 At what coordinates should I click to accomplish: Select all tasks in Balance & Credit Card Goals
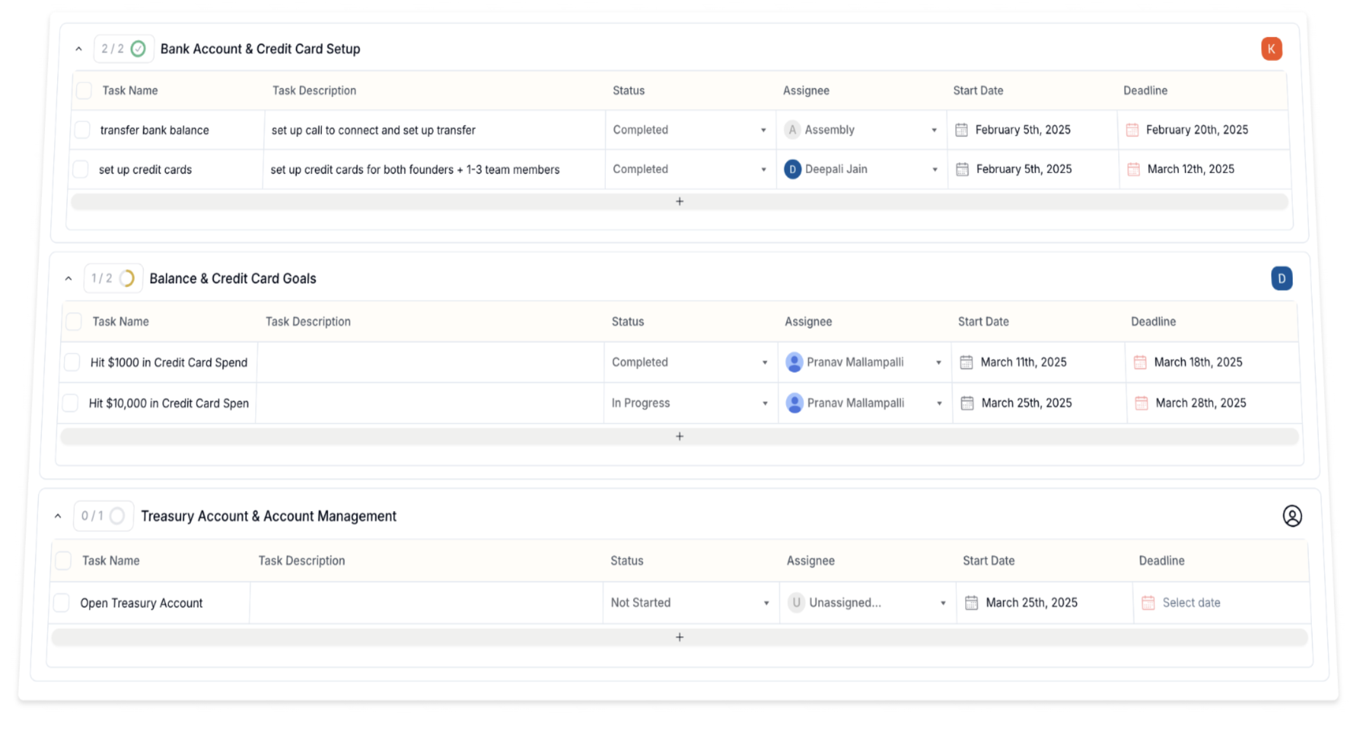pyautogui.click(x=74, y=322)
